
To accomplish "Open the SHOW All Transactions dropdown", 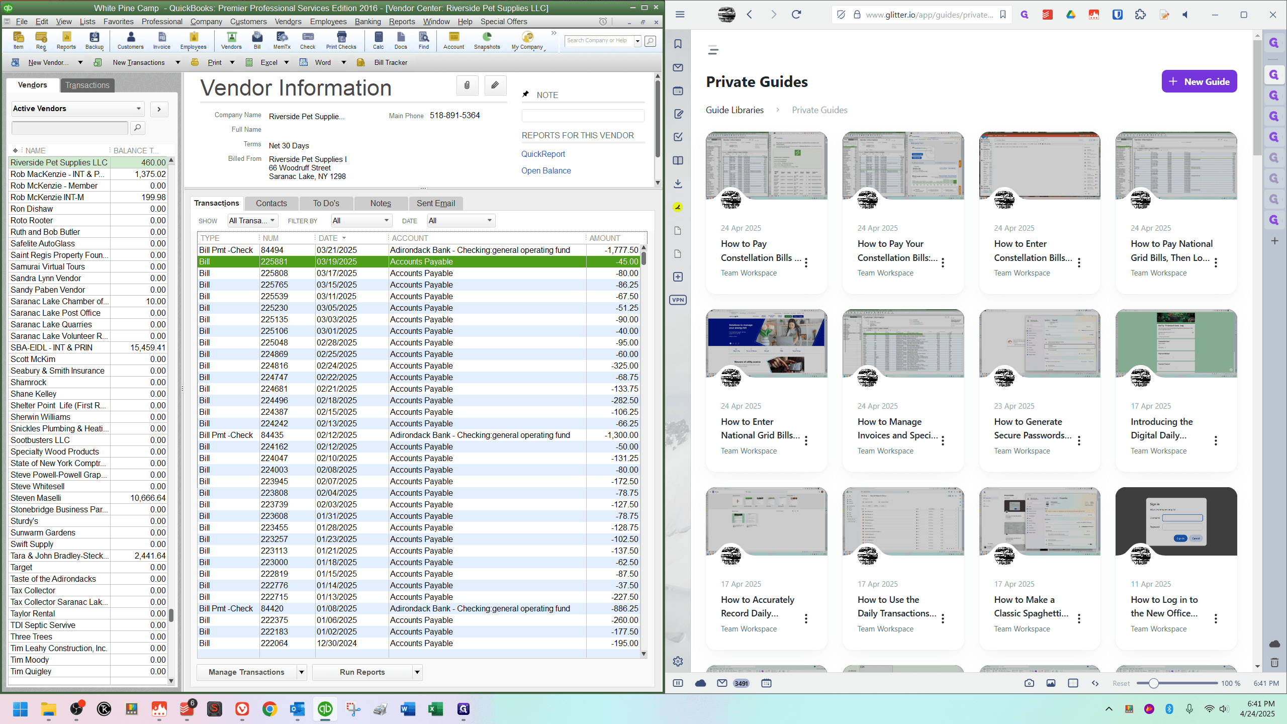I will 252,220.
